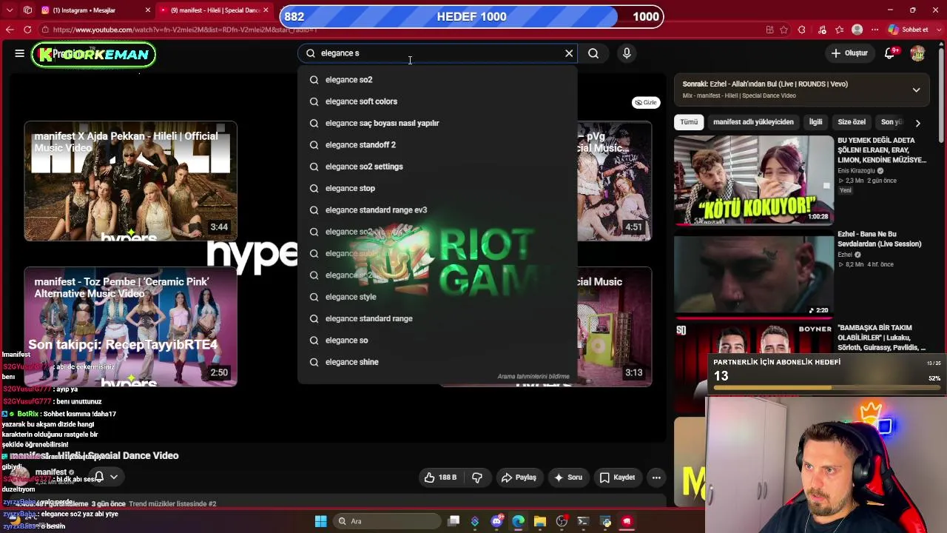947x533 pixels.
Task: Show more filter chips with the arrow
Action: 917,123
